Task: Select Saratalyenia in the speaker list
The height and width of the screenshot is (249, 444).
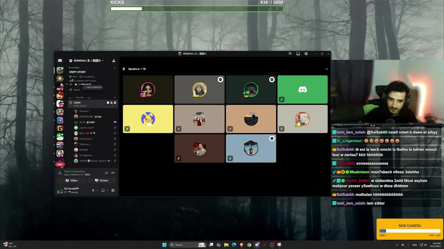Action: 95,139
